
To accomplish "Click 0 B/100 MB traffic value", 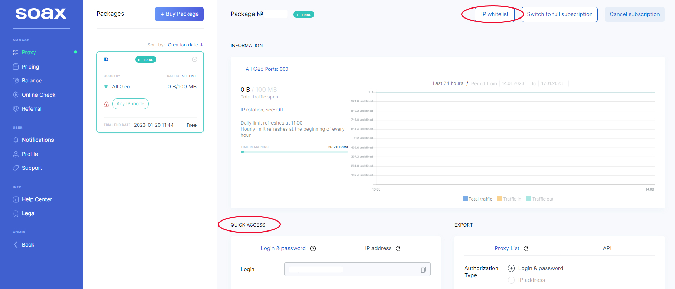I will click(182, 87).
